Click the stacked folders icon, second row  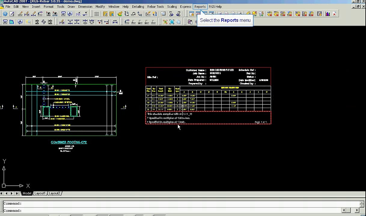(190, 22)
